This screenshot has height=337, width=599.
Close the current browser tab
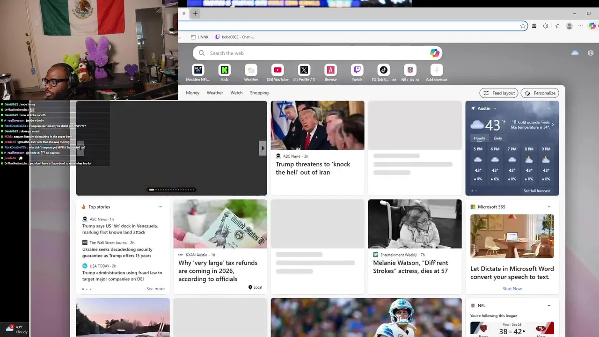(x=184, y=14)
